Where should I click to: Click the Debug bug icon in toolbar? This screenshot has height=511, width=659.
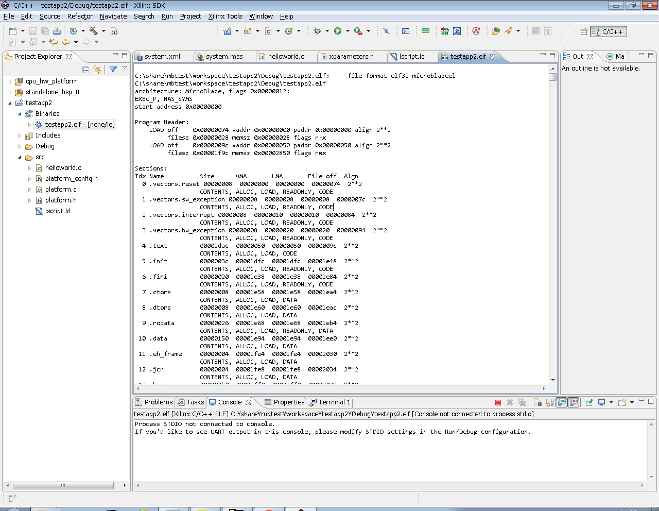click(317, 31)
